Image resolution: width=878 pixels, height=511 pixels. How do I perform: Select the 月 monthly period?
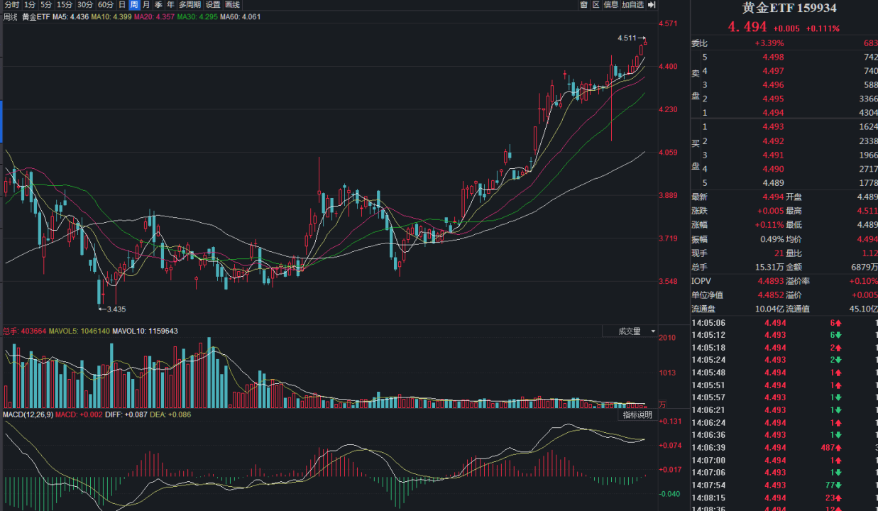coord(146,5)
